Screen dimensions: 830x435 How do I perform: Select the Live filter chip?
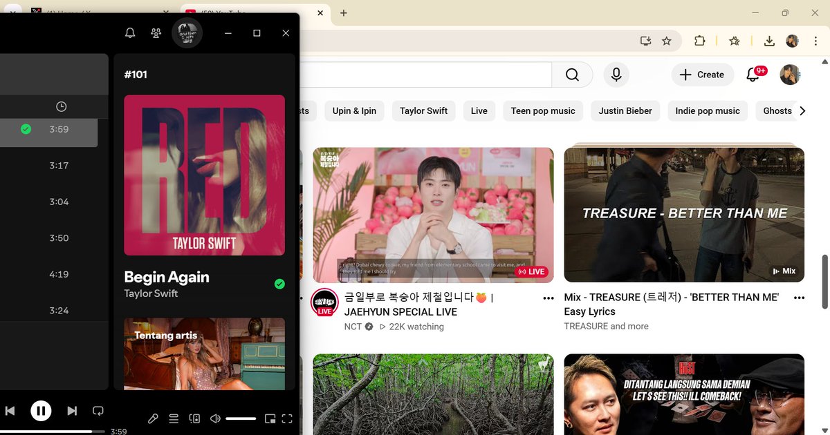point(479,110)
